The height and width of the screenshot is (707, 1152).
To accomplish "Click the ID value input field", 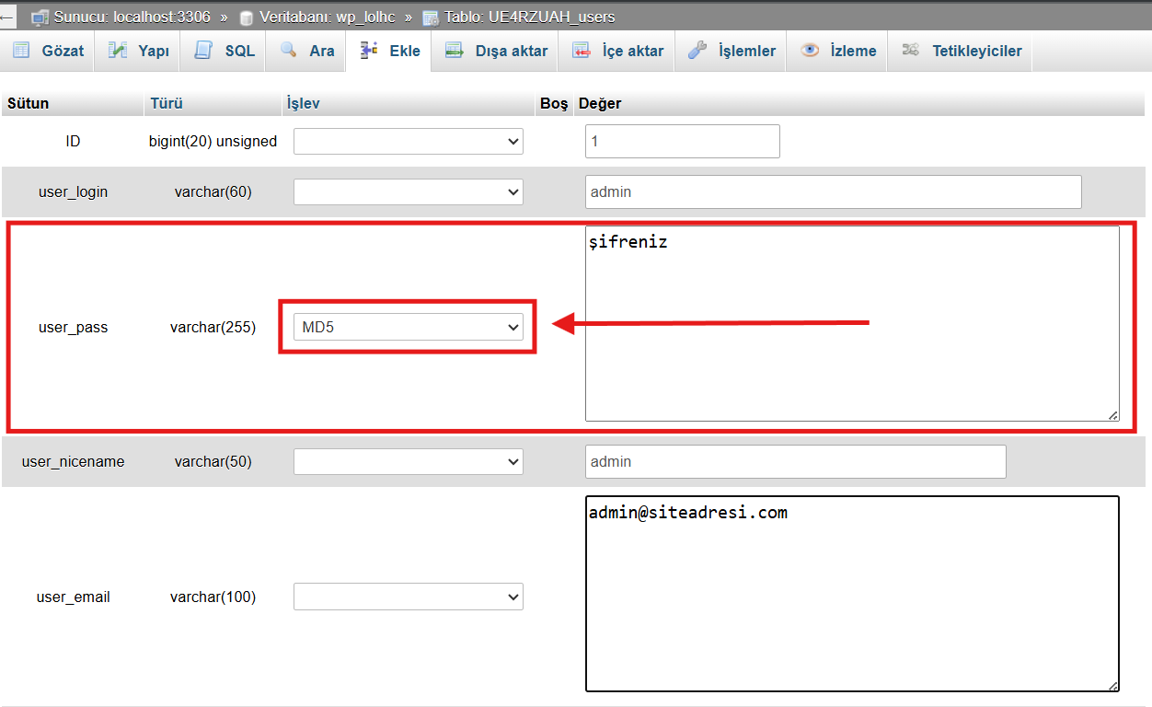I will [x=682, y=142].
